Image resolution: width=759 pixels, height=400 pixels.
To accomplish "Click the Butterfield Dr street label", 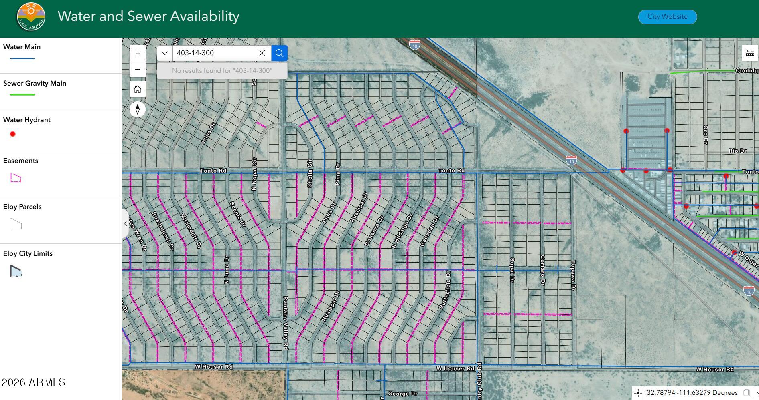I will click(445, 290).
